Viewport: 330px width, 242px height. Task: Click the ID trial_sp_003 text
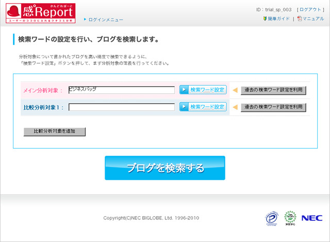[x=274, y=10]
